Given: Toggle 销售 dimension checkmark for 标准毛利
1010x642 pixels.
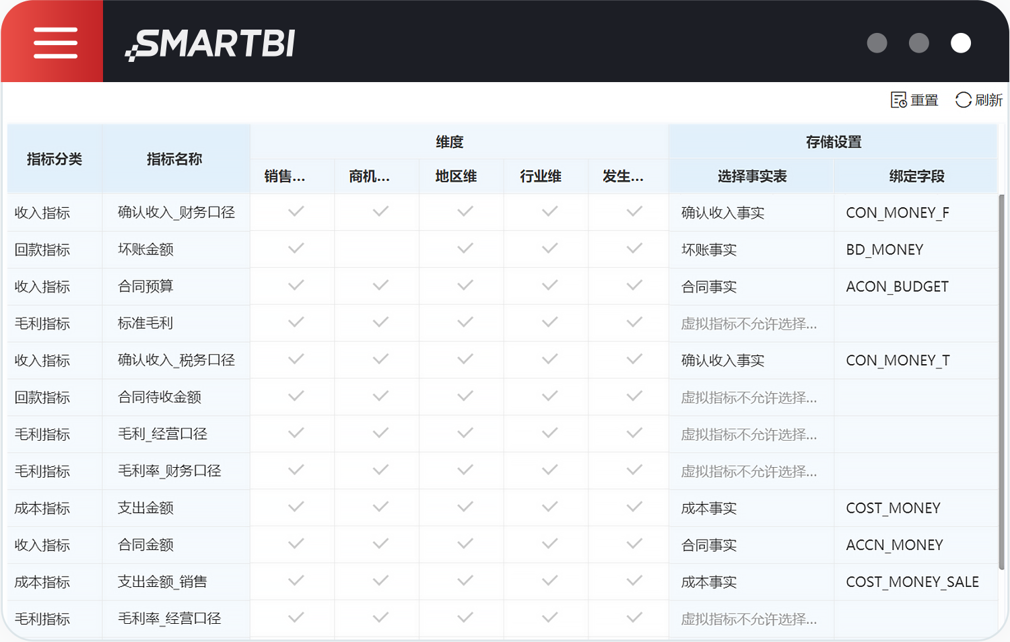Looking at the screenshot, I should coord(296,323).
